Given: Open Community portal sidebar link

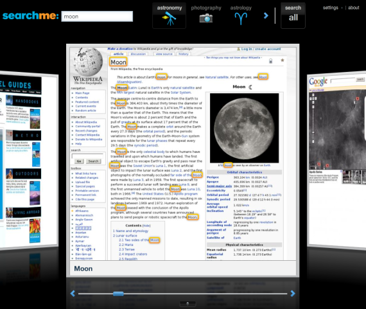Looking at the screenshot, I should [x=88, y=127].
